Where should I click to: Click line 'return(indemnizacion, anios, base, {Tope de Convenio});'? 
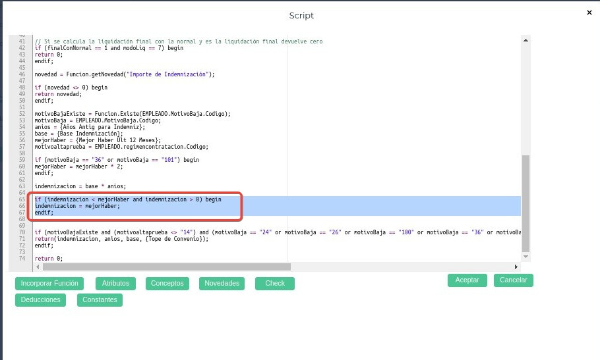point(122,239)
